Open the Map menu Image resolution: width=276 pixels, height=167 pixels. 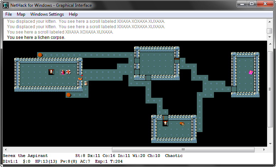point(21,14)
